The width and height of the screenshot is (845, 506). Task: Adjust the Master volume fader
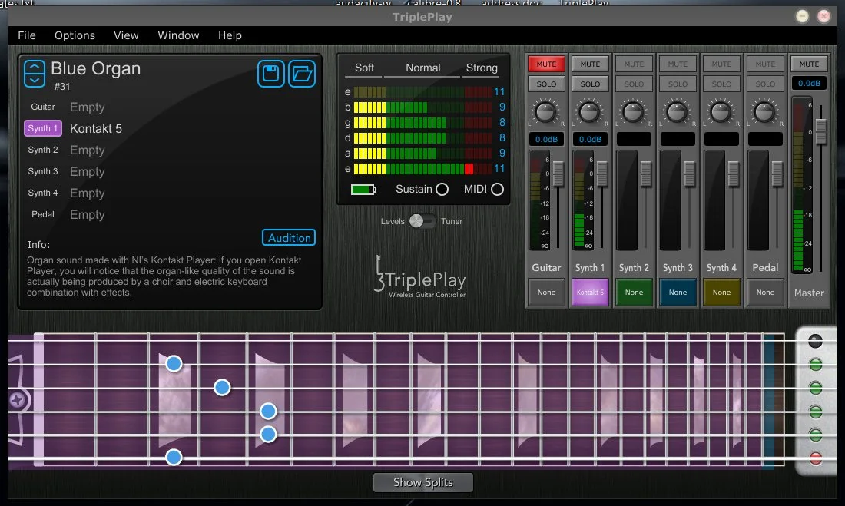[x=820, y=131]
